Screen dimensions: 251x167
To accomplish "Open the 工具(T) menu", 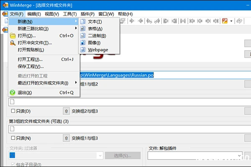I will (x=70, y=14).
